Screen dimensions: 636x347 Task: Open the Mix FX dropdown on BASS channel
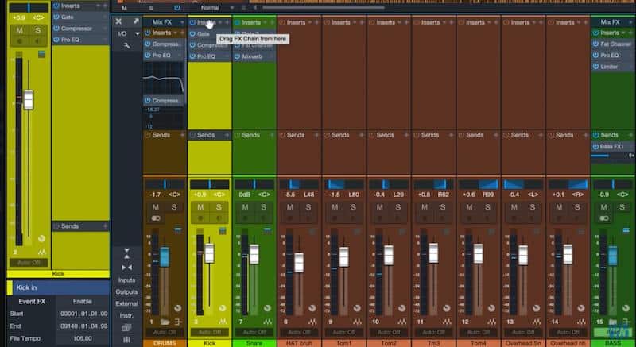tap(630, 22)
